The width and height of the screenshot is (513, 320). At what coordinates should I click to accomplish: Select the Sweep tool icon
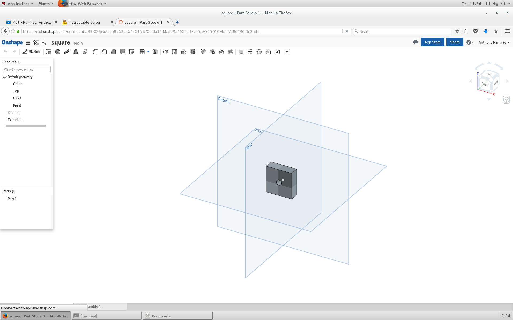click(67, 52)
